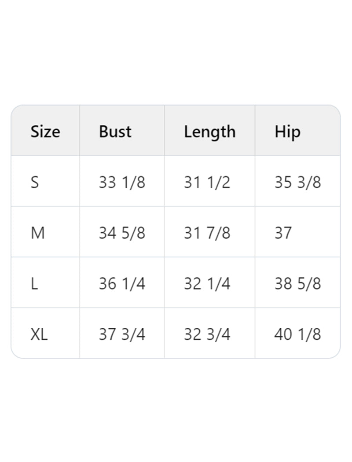Image resolution: width=352 pixels, height=462 pixels.
Task: Click the Bust column header
Action: [x=115, y=132]
